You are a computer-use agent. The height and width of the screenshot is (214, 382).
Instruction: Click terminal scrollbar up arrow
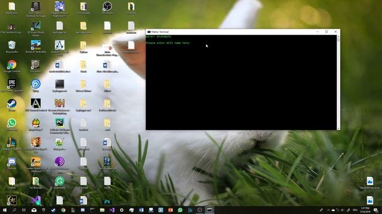tap(338, 37)
